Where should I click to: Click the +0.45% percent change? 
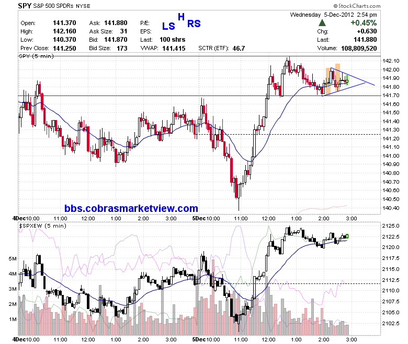(x=364, y=23)
